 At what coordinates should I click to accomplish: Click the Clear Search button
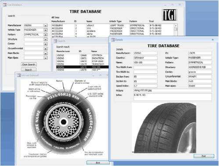pyautogui.click(x=29, y=65)
